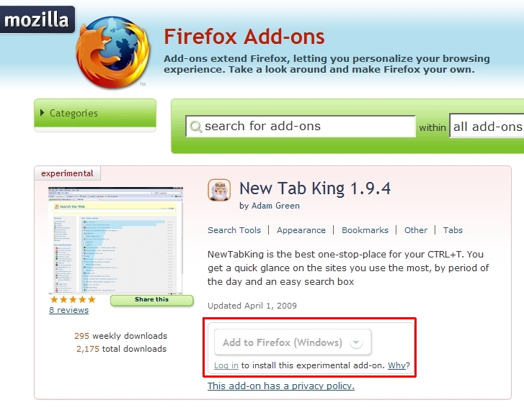Click the five-star rating
The image size is (524, 410).
coord(73,299)
